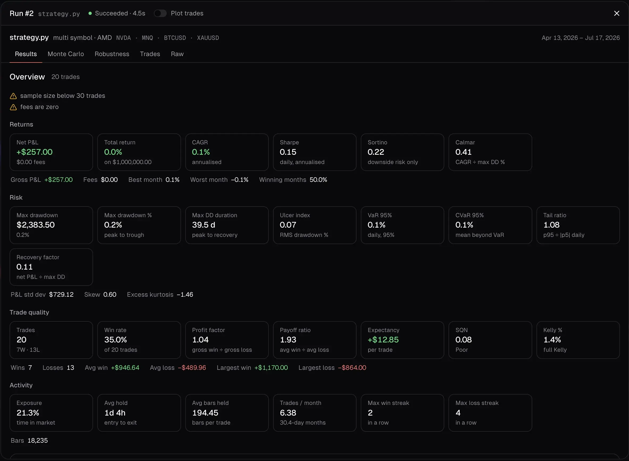Click the Largest loss −$864.00 value
The height and width of the screenshot is (461, 629).
[352, 368]
